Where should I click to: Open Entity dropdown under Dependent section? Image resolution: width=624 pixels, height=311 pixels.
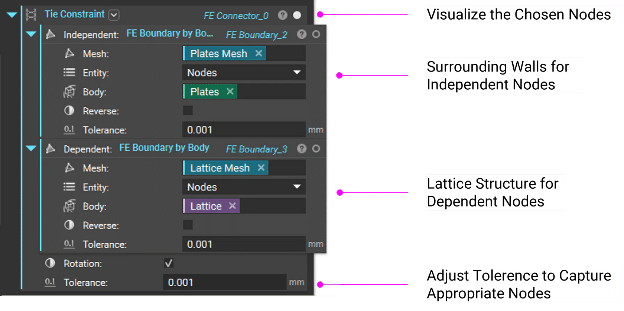coord(244,187)
